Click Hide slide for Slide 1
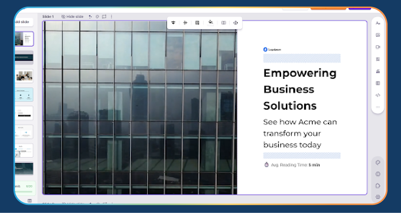Viewport: 401px width, 213px height. (x=72, y=17)
